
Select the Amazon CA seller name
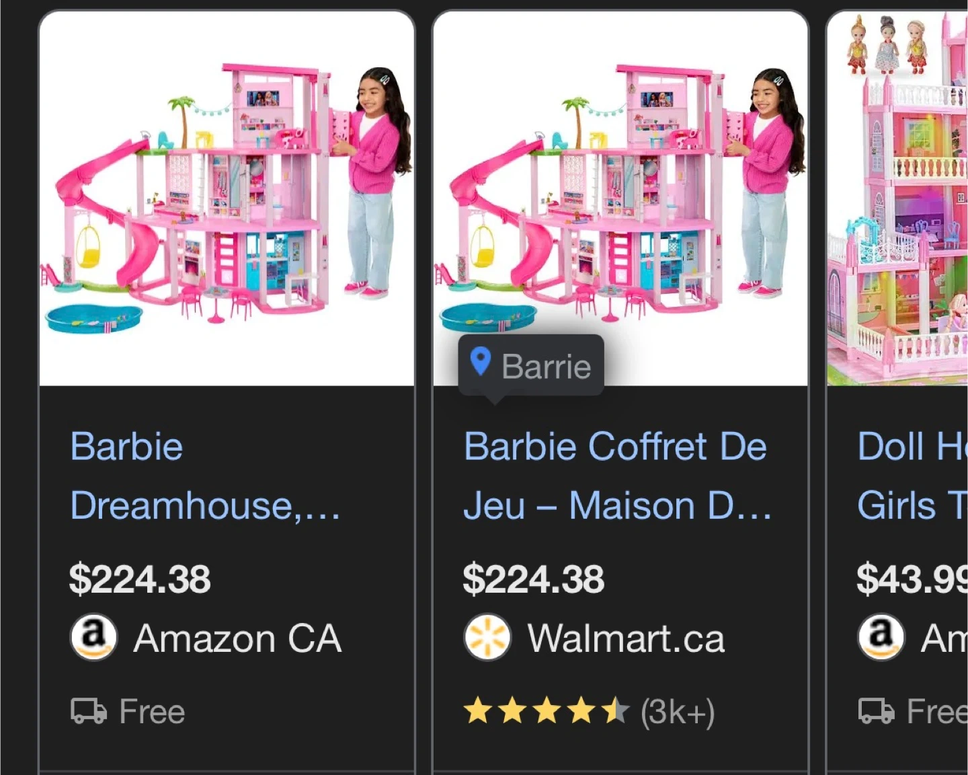click(237, 638)
